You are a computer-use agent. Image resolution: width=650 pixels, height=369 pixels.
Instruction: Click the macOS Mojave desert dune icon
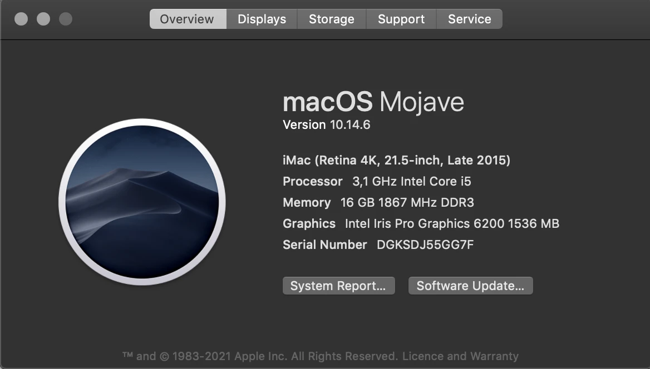(142, 202)
